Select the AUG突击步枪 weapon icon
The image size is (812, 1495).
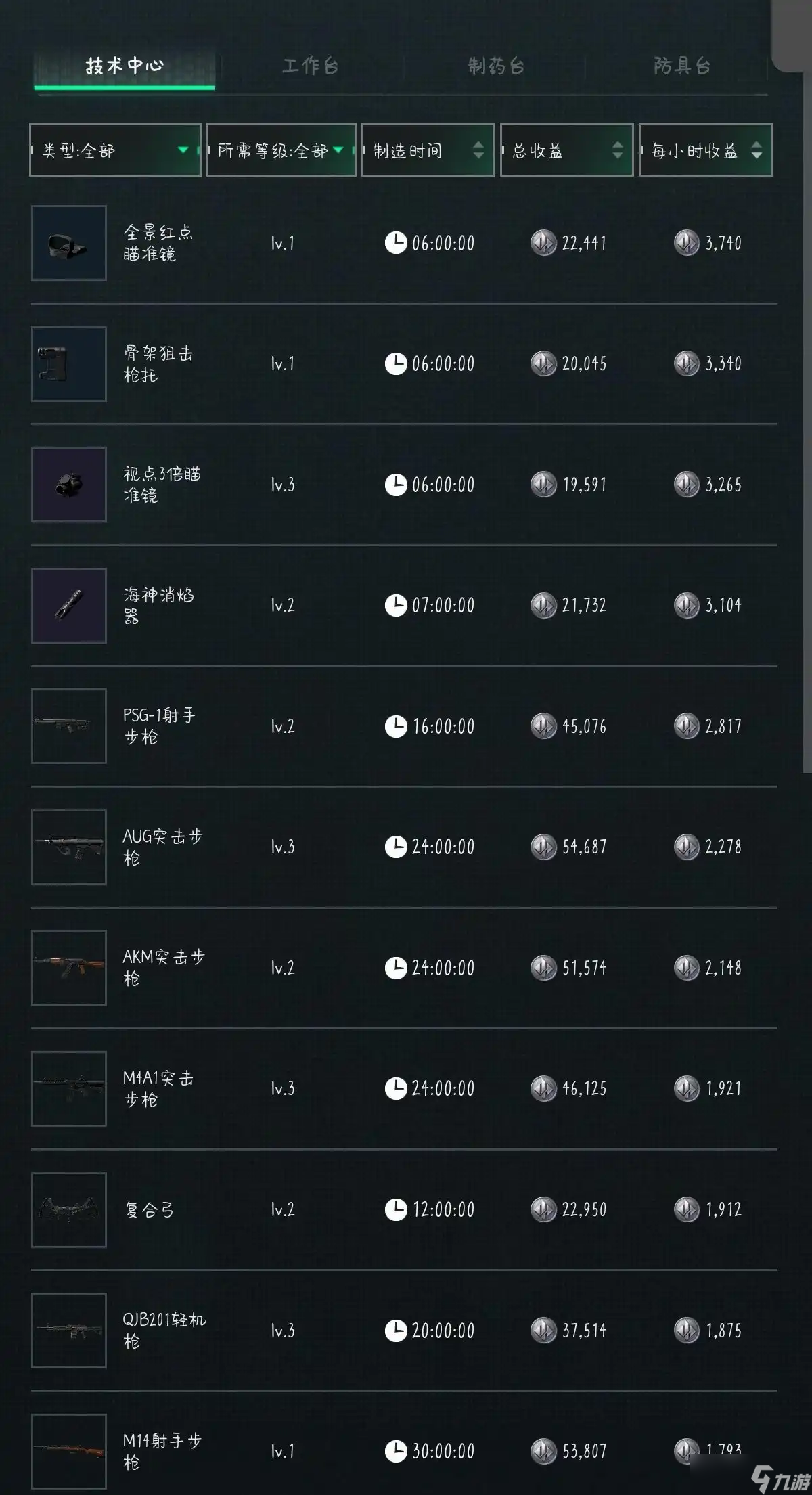(69, 847)
